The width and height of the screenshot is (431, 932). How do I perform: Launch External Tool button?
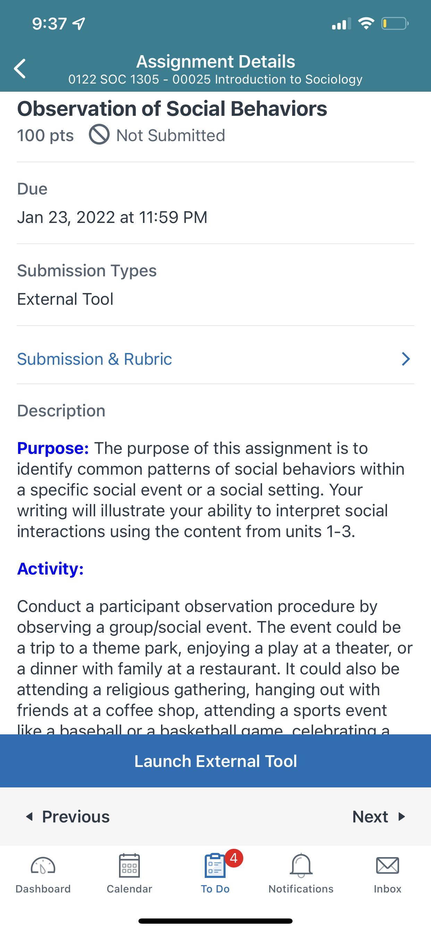click(215, 761)
